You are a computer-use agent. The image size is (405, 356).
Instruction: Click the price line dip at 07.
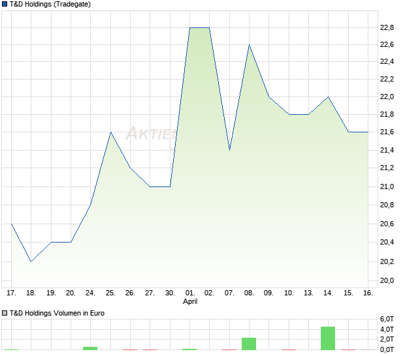coord(229,150)
